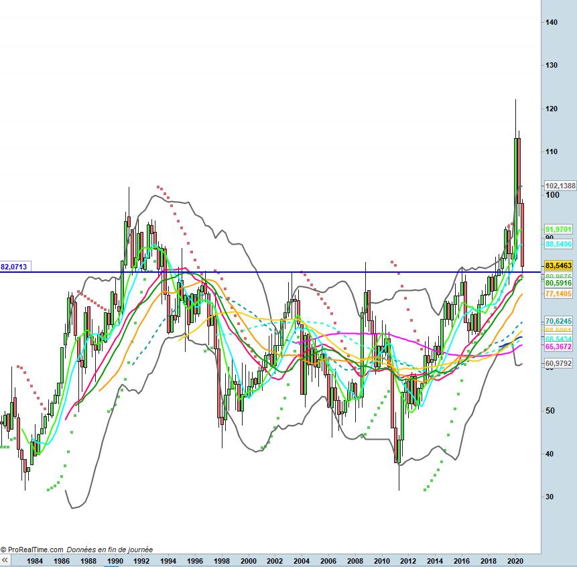Viewport: 577px width, 567px height.
Task: Click the 30 price axis tick
Action: click(550, 497)
